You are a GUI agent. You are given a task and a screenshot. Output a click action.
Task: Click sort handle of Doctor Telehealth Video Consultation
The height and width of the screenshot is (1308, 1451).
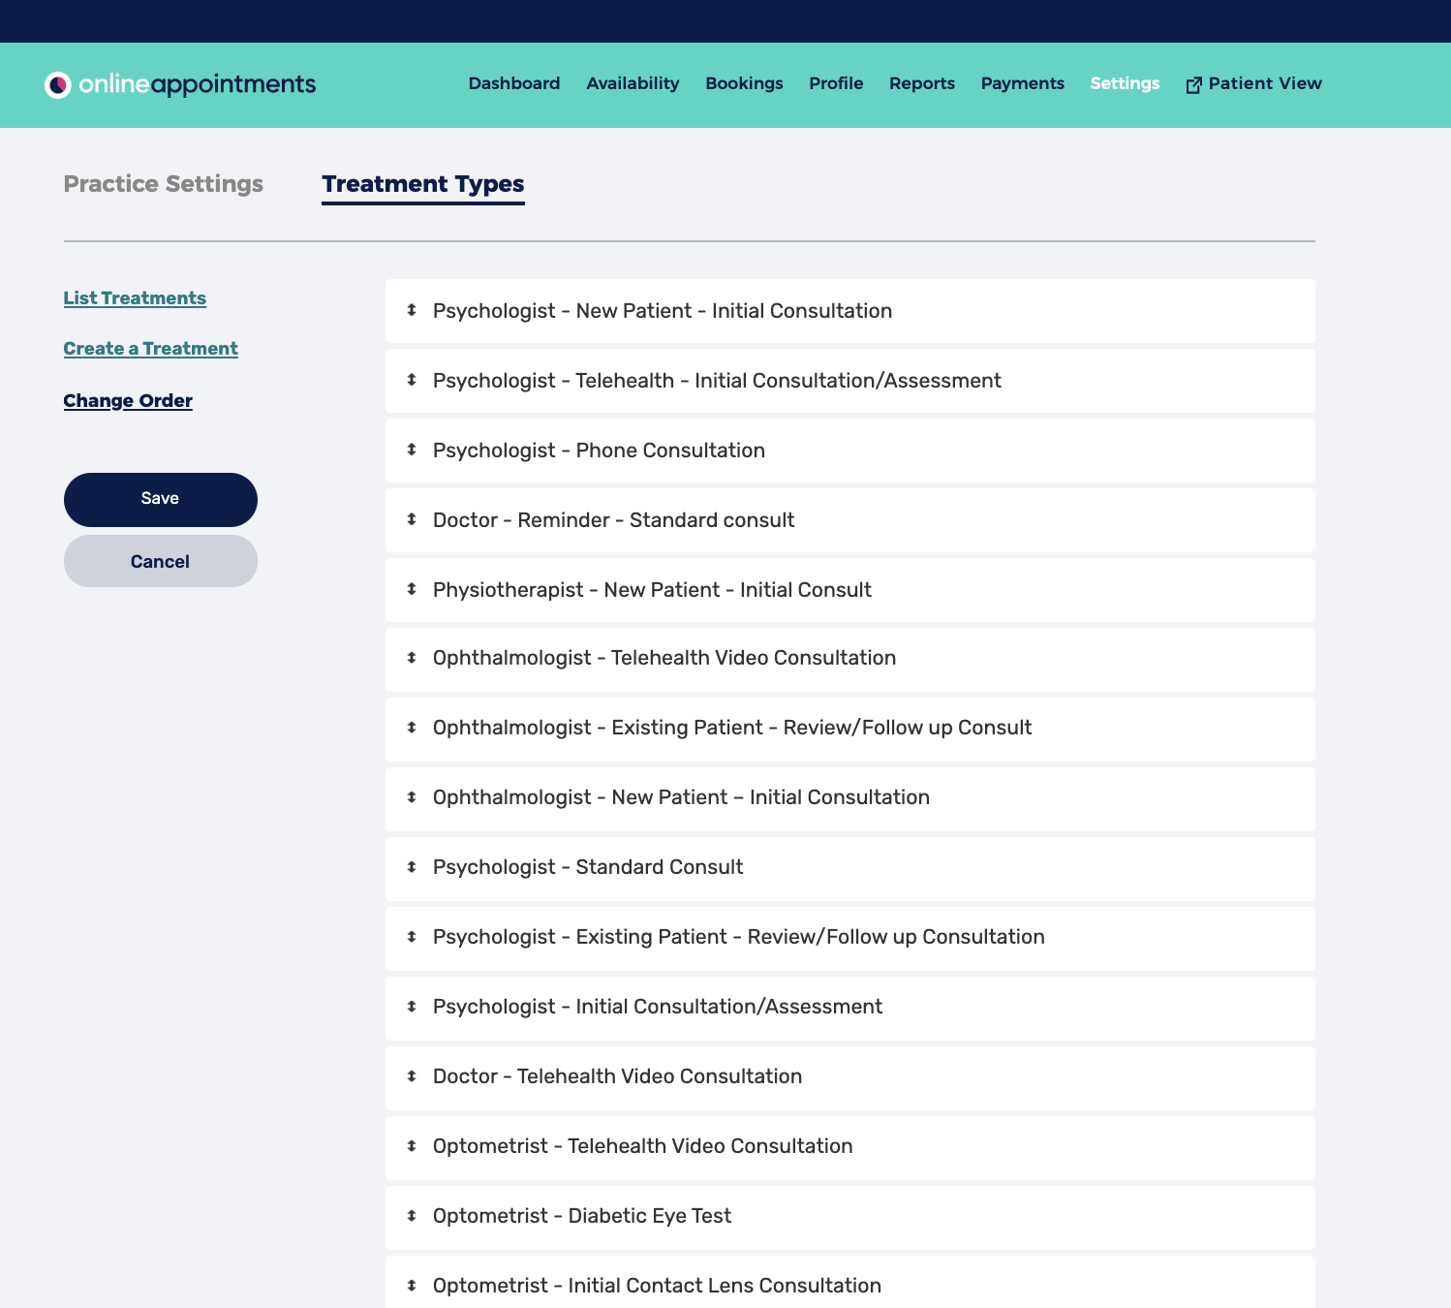click(x=412, y=1076)
